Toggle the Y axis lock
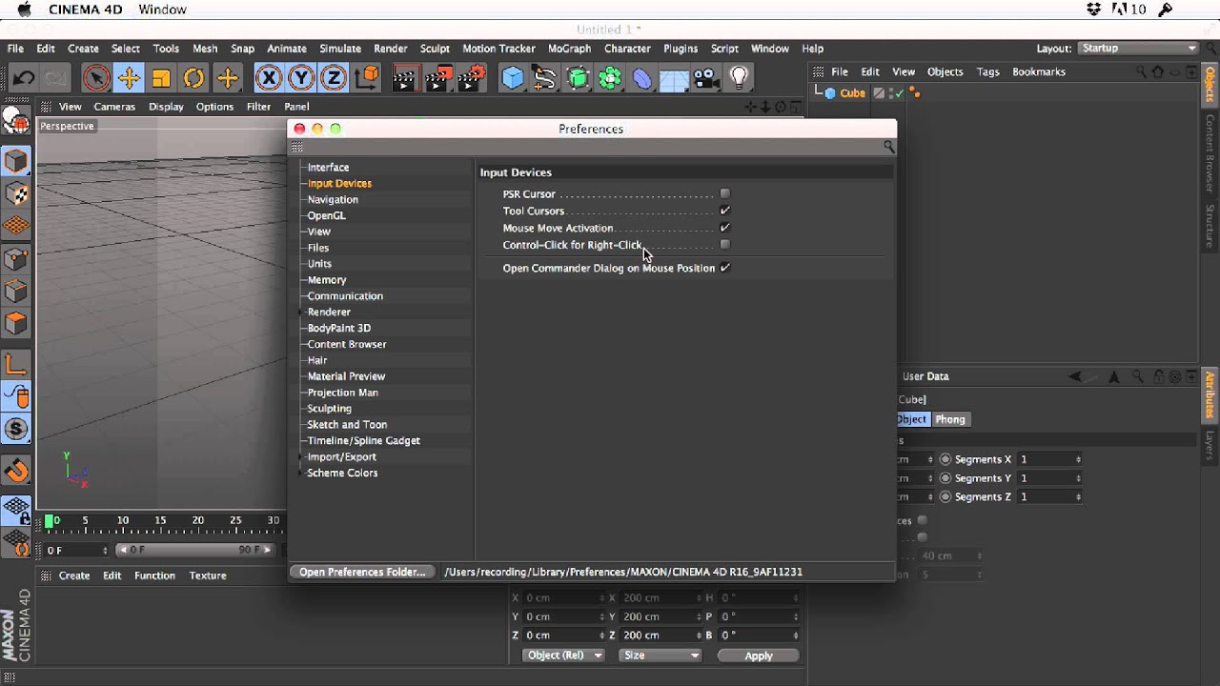Image resolution: width=1220 pixels, height=686 pixels. (301, 78)
